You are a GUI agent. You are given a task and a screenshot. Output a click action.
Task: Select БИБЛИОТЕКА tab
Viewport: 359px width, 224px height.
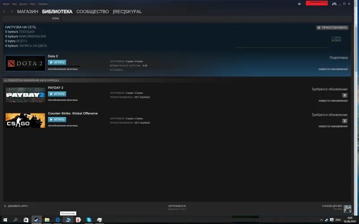point(57,12)
